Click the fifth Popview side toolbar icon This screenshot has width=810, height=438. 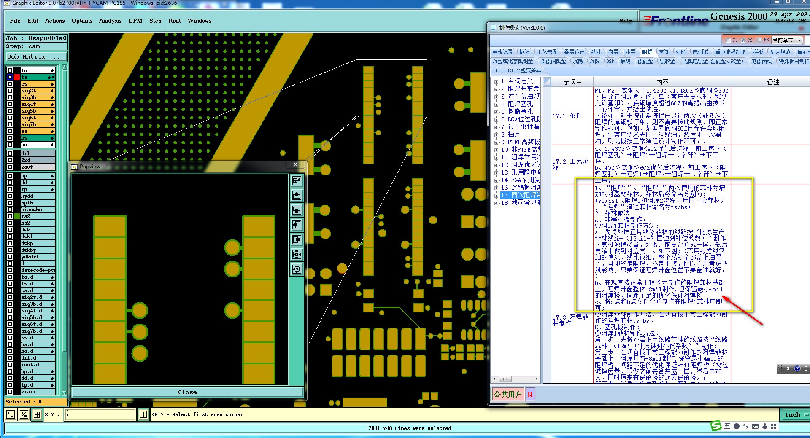pyautogui.click(x=297, y=240)
